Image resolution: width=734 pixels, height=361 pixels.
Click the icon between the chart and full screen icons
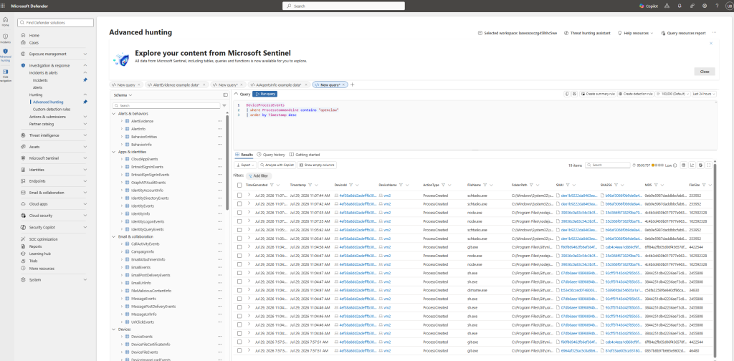701,165
